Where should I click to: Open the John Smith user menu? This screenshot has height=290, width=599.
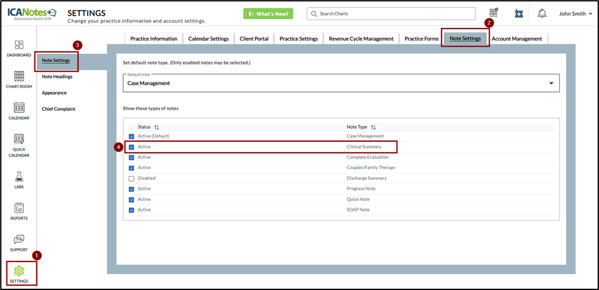[x=575, y=13]
